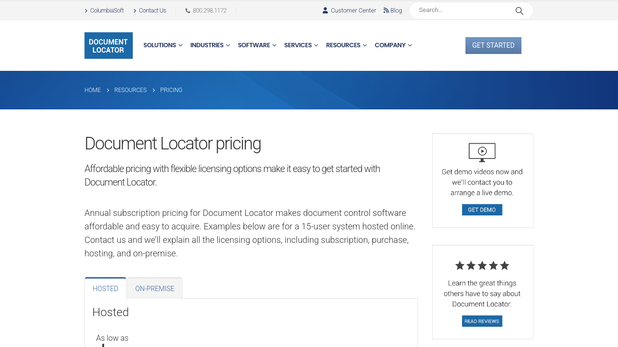Viewport: 618px width, 347px height.
Task: Open the Customer Center user link
Action: 349,11
